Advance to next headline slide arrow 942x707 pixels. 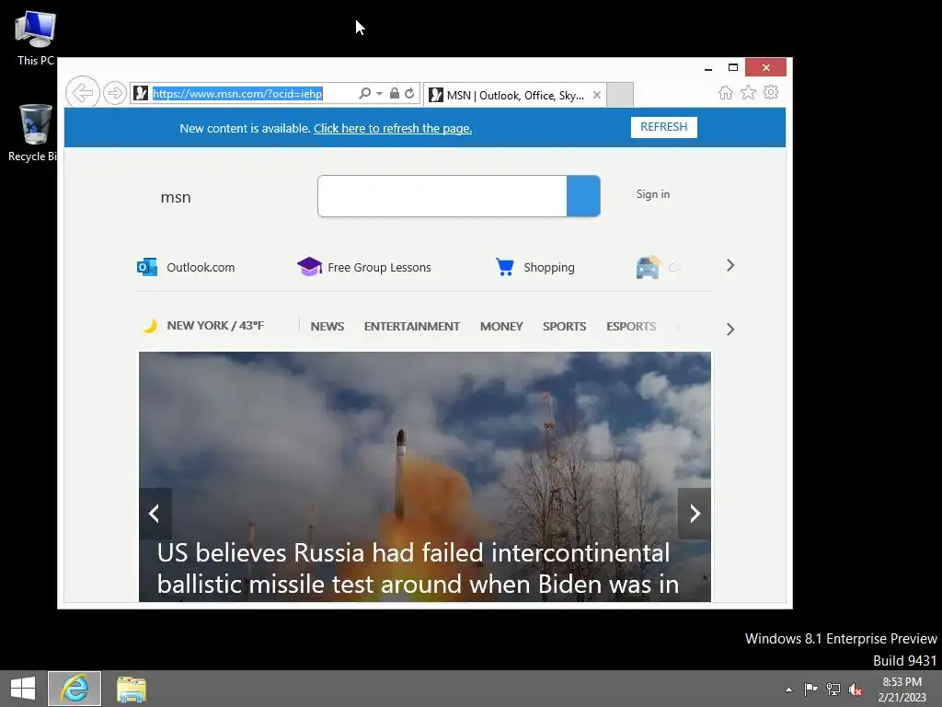695,514
